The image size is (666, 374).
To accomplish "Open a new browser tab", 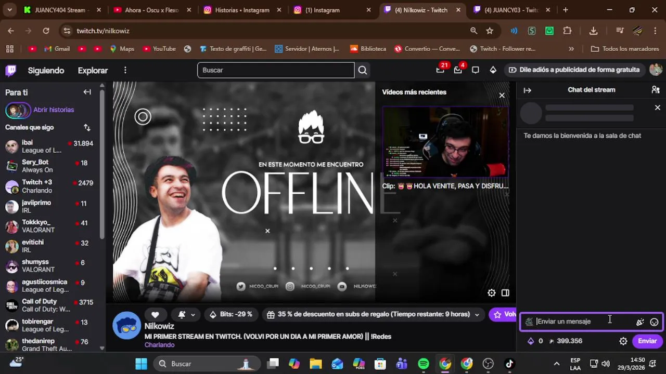I will point(566,10).
